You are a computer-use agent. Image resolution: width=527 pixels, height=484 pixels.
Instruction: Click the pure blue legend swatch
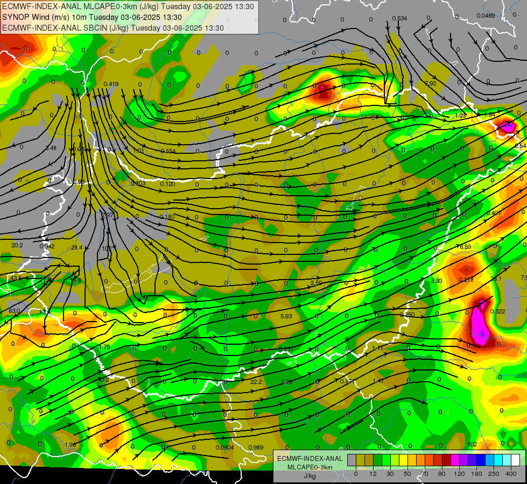point(481,460)
